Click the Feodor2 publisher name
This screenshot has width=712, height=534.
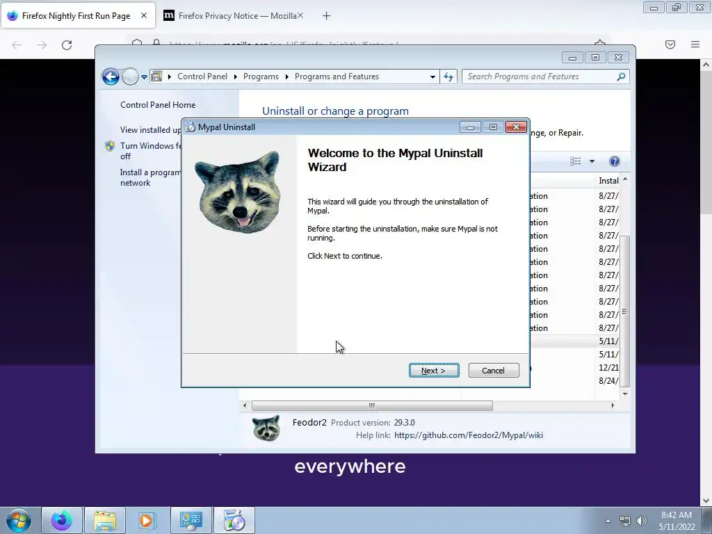point(309,423)
